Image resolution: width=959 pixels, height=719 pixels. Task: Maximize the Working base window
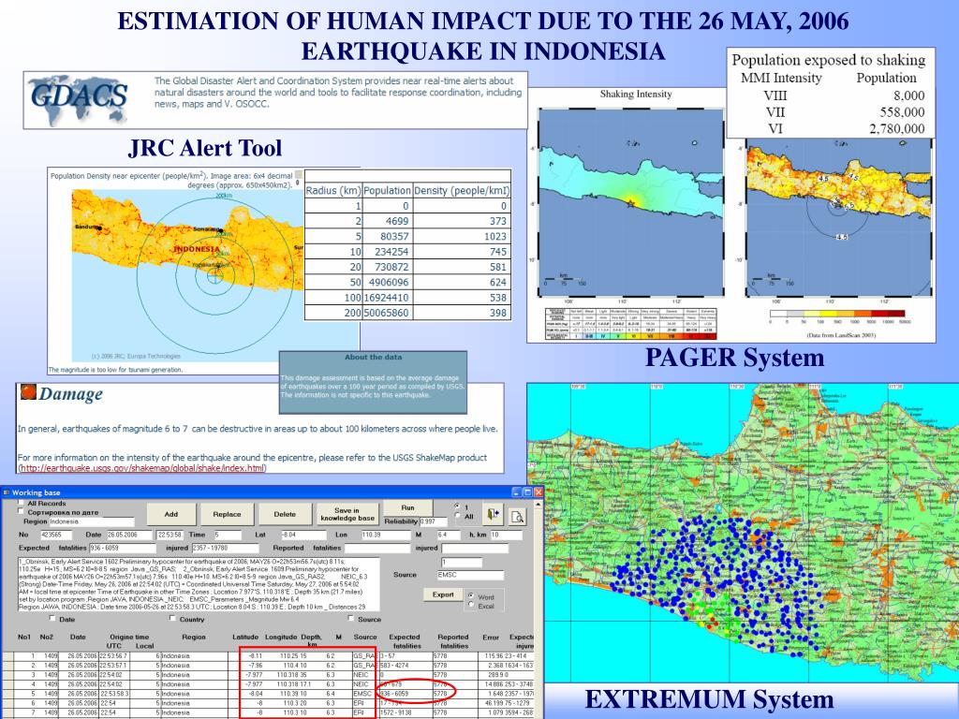(x=527, y=492)
